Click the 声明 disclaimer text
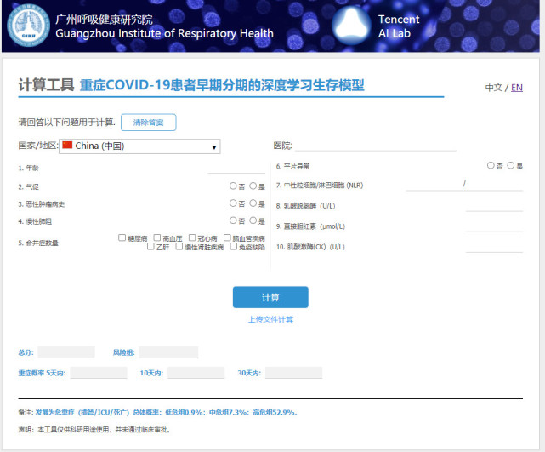 [94, 430]
